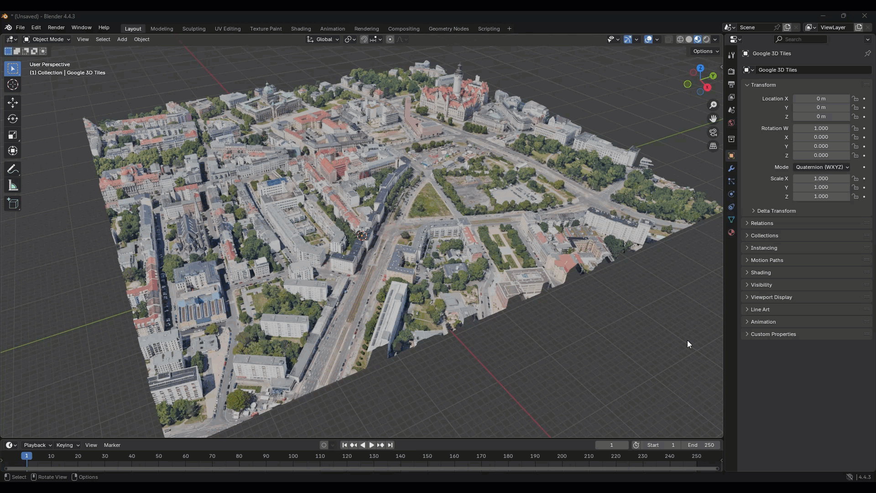Open the viewport Add menu
Image resolution: width=876 pixels, height=493 pixels.
pyautogui.click(x=122, y=39)
